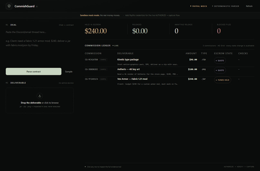260x171 pixels.
Task: Click the SAMPLE tag beside CG-388D02EE
Action: click(103, 69)
